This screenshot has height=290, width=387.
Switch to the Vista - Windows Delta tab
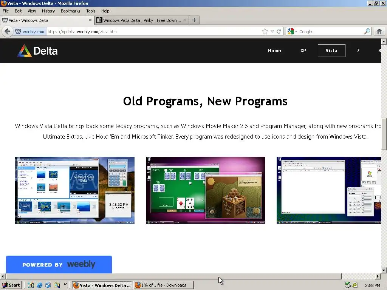[47, 20]
